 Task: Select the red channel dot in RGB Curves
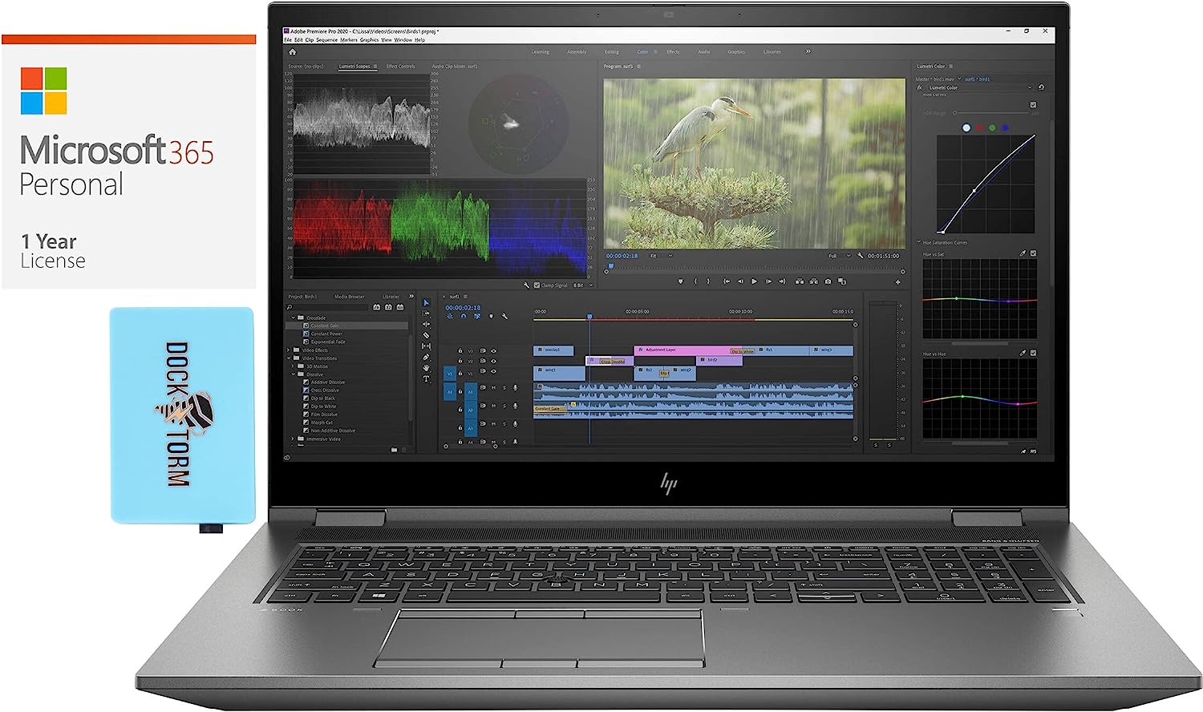coord(979,127)
